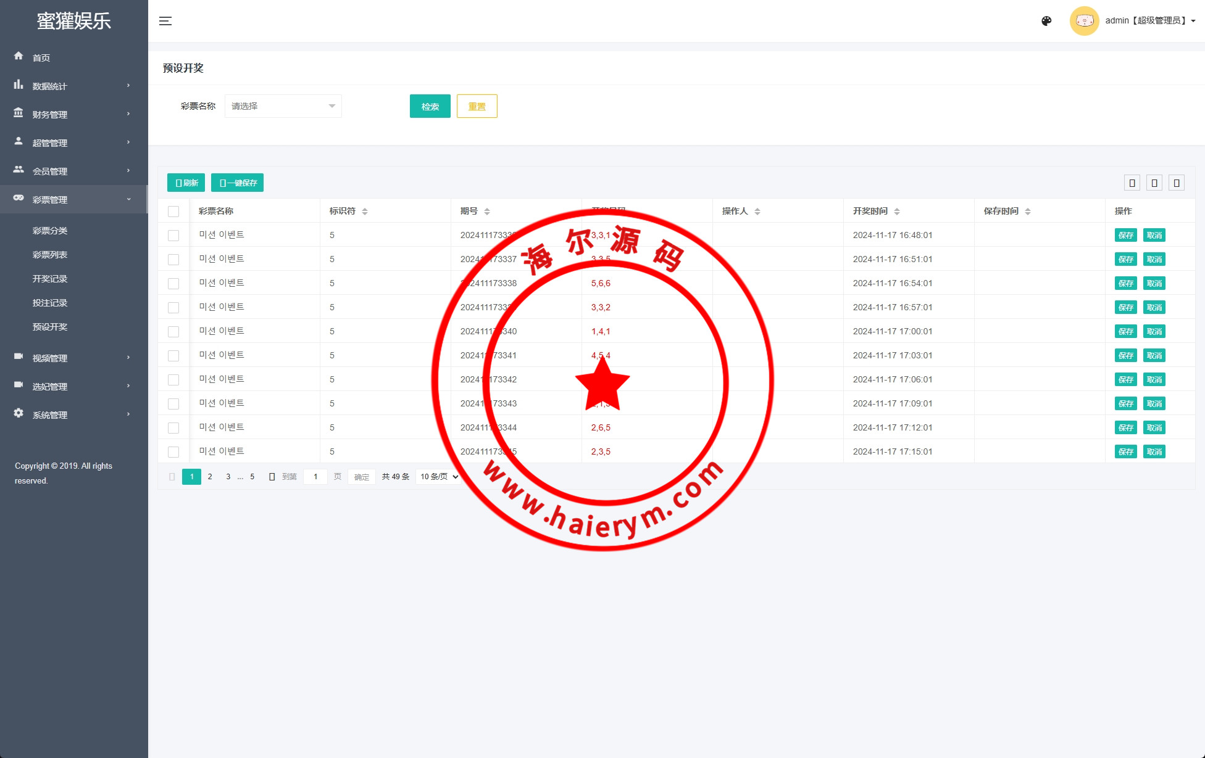Click the bar chart icon for 数据统计
Screen dimensions: 1205x758
pos(19,84)
